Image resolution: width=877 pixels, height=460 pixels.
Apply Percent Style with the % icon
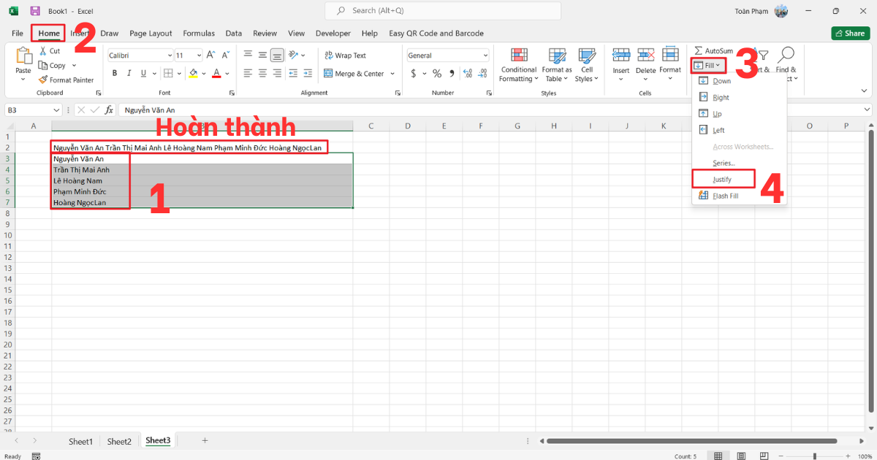[437, 73]
